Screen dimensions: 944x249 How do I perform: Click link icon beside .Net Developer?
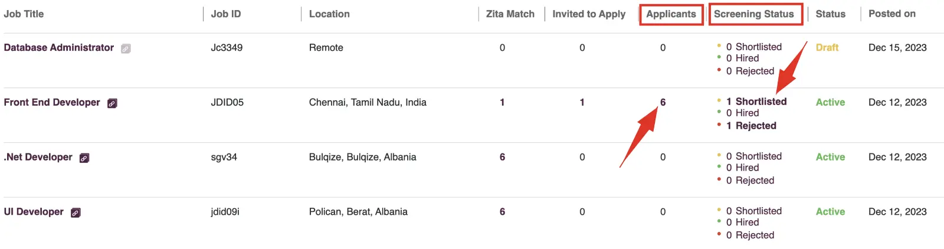[x=84, y=158]
